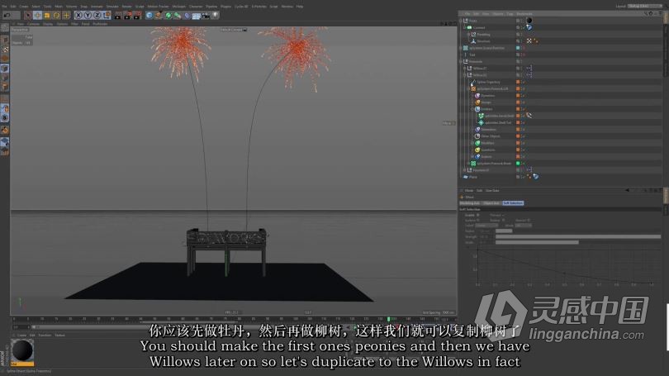Toggle visibility dots for Spline Trajectory
The height and width of the screenshot is (376, 669).
523,82
